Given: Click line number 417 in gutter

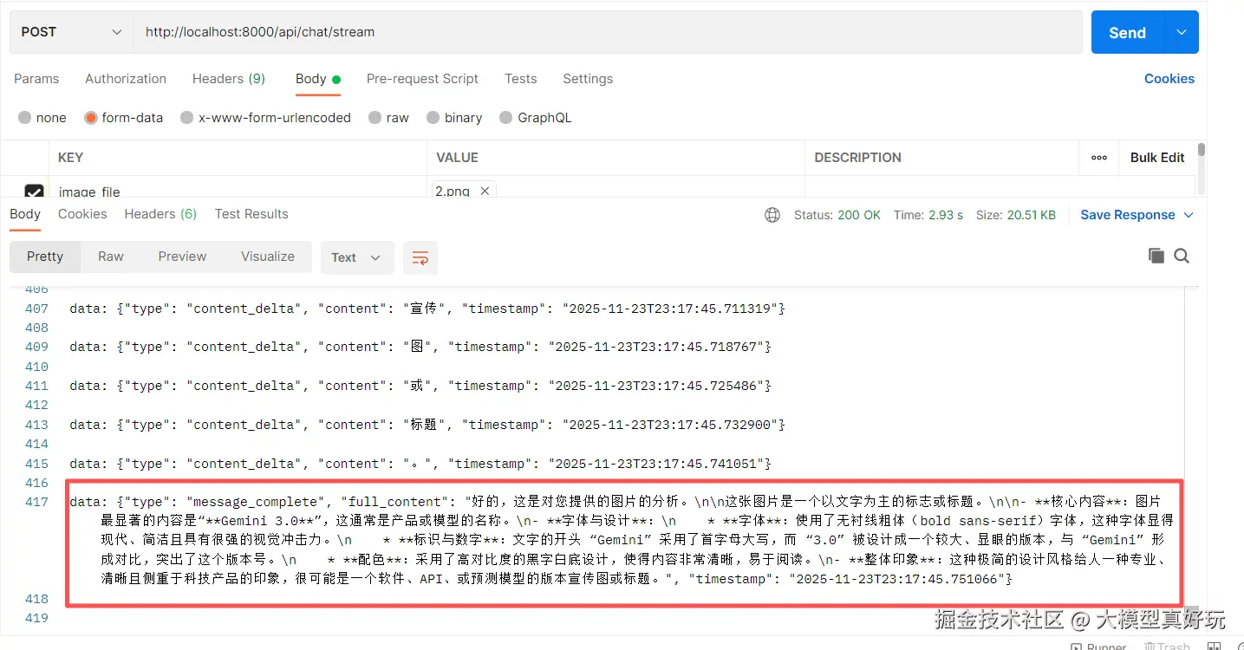Looking at the screenshot, I should tap(36, 502).
